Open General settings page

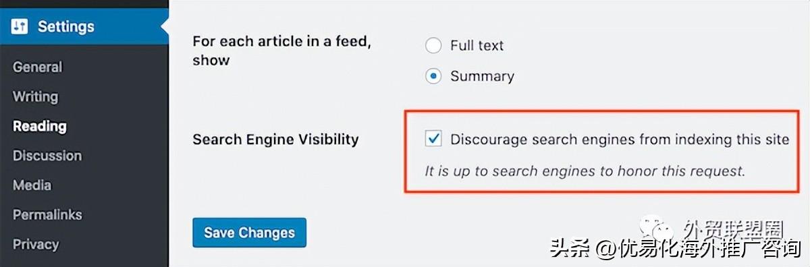pyautogui.click(x=37, y=67)
